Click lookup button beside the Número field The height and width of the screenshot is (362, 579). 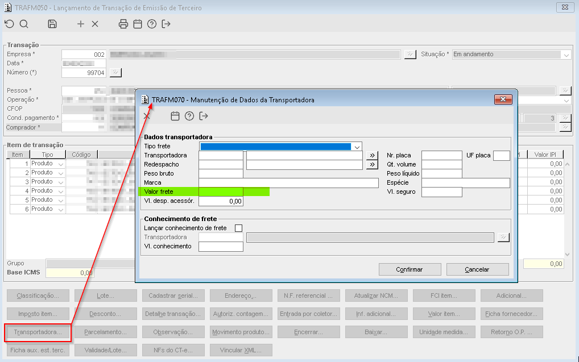tap(115, 72)
